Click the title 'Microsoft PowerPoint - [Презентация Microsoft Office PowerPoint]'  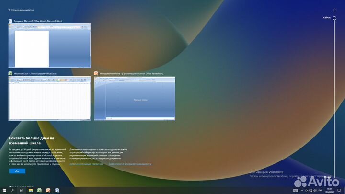pyautogui.click(x=132, y=74)
